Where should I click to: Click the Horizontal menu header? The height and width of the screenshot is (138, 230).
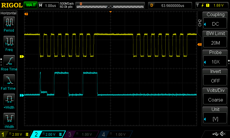[9, 13]
